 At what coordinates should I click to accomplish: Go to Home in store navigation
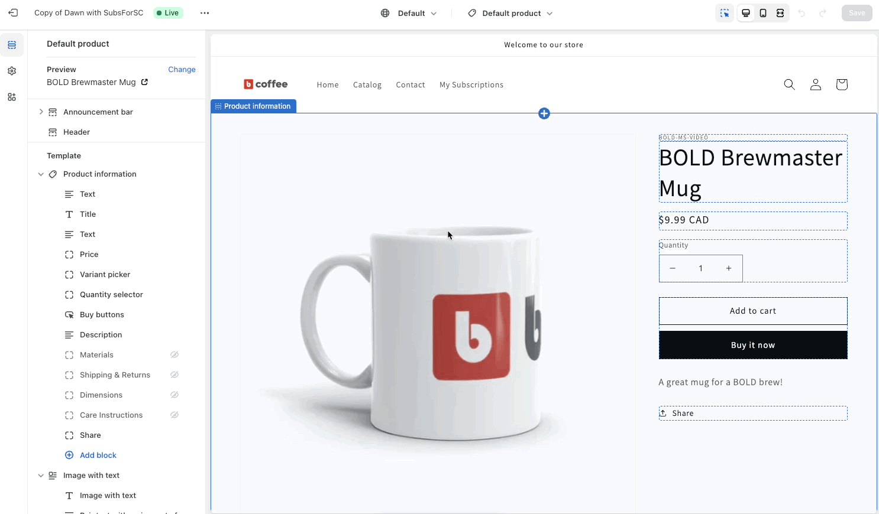pyautogui.click(x=328, y=85)
